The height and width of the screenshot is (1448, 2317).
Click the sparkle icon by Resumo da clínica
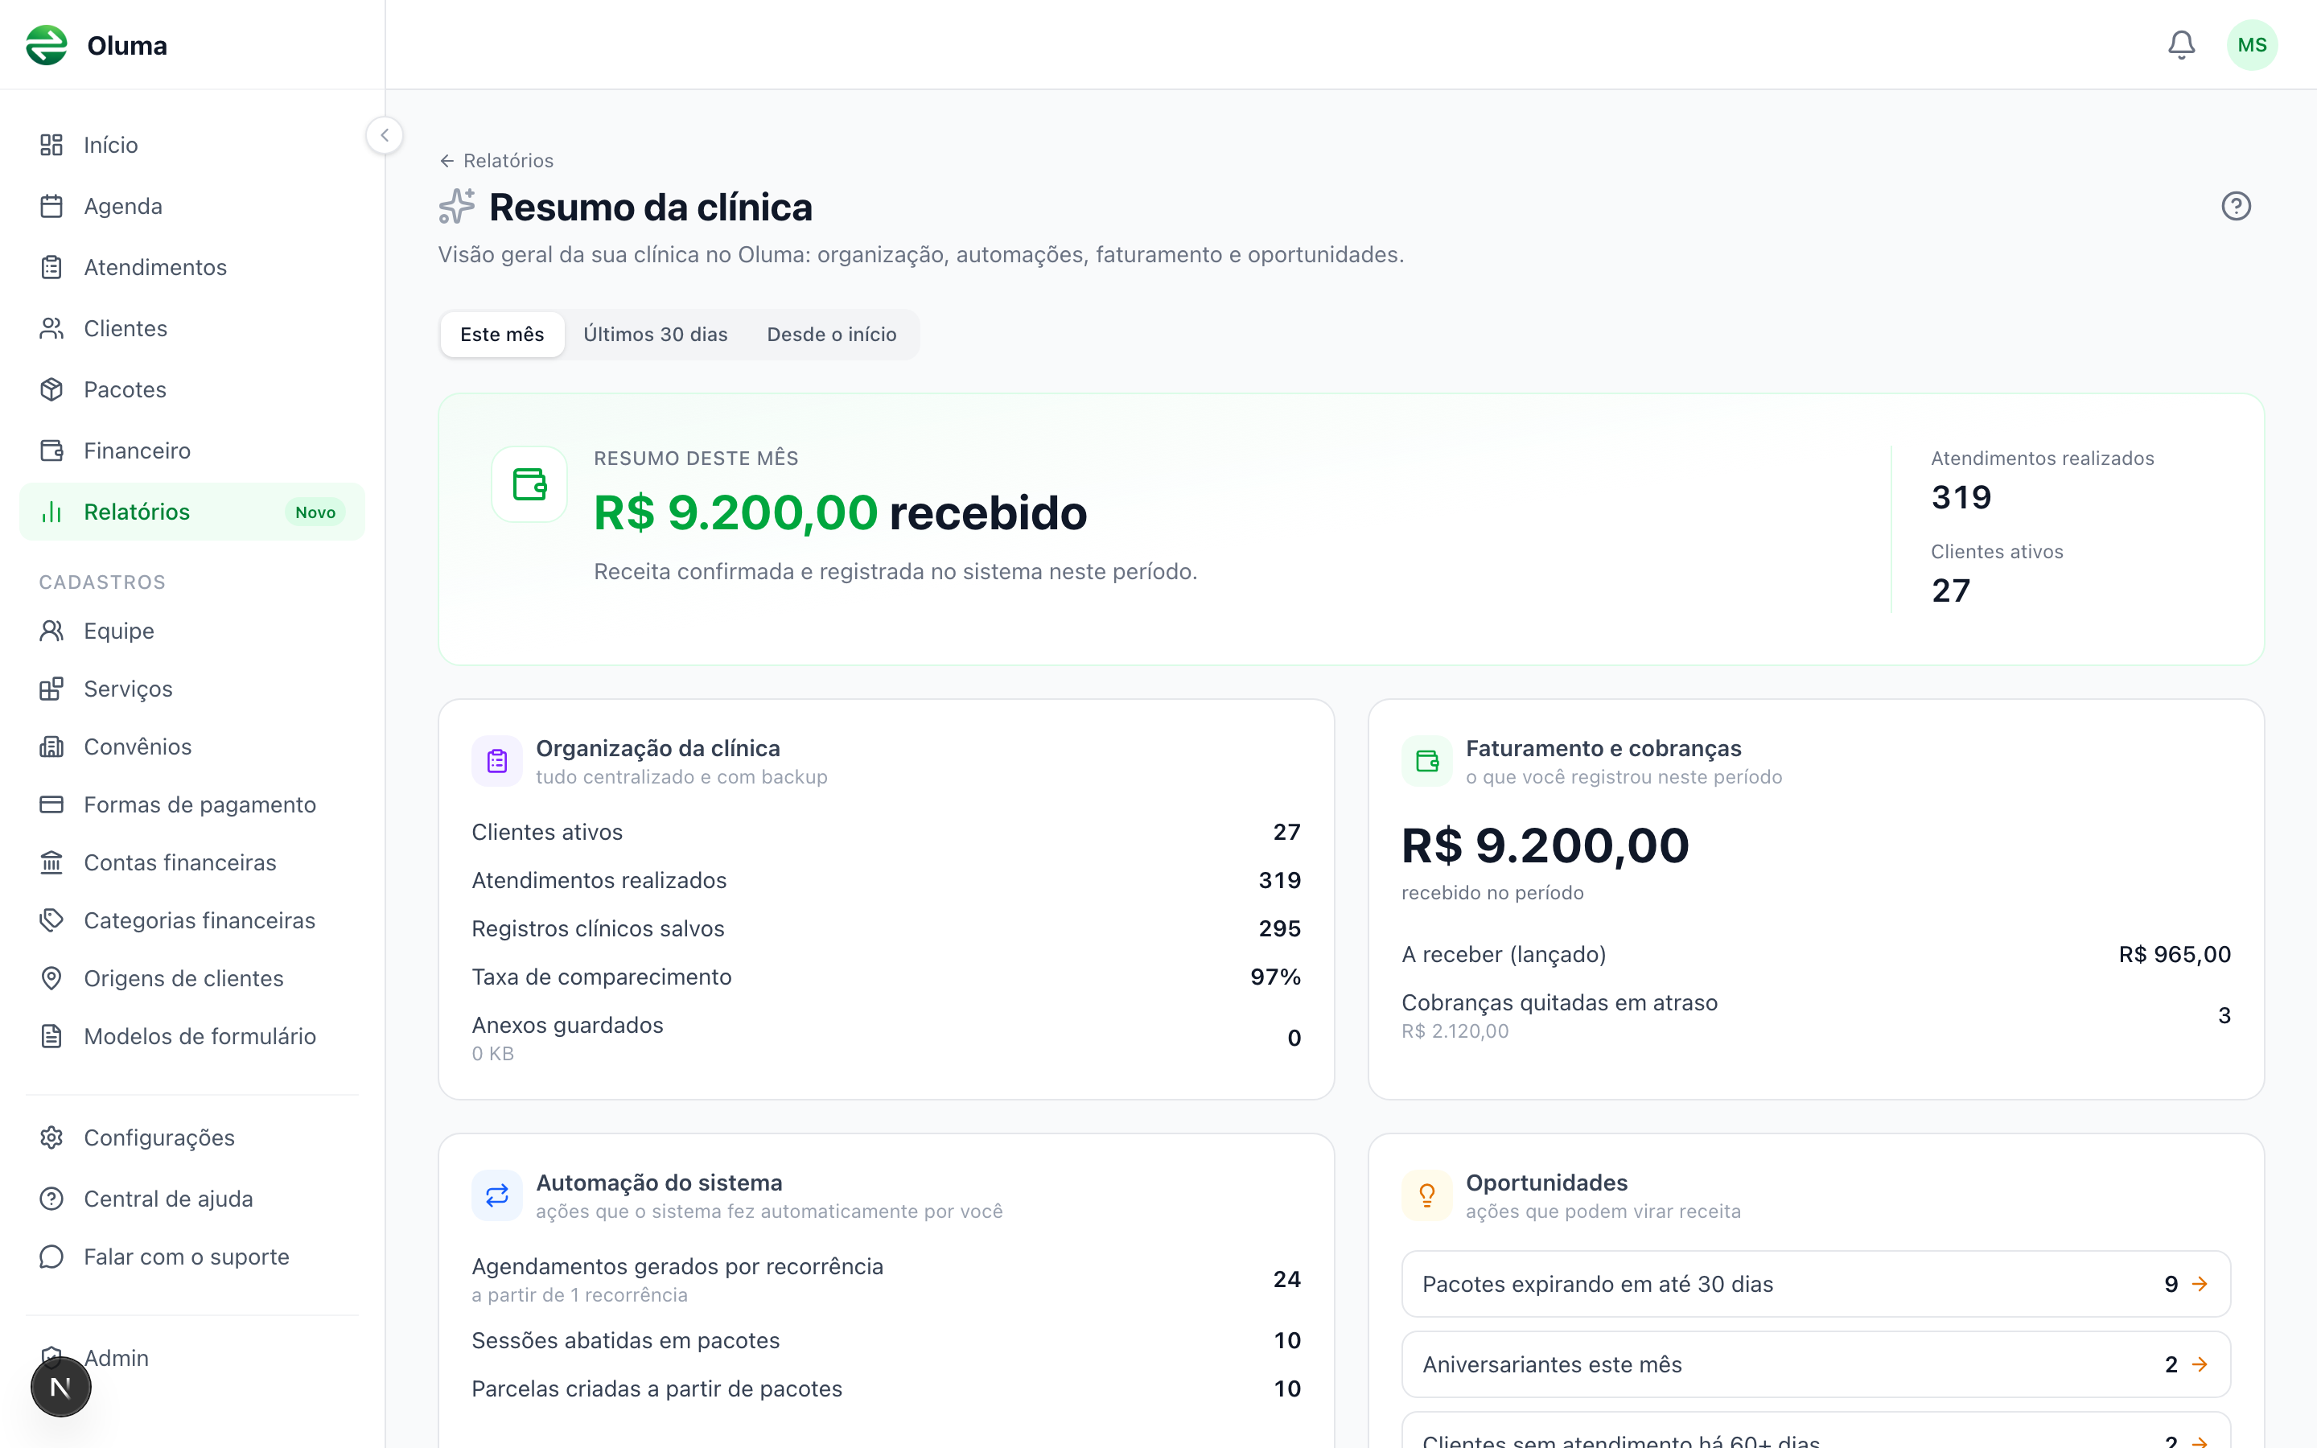[x=457, y=206]
